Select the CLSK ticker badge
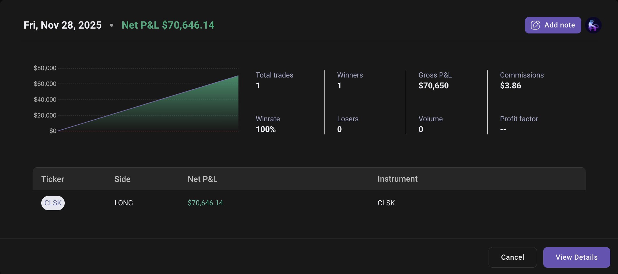The height and width of the screenshot is (274, 618). tap(53, 203)
